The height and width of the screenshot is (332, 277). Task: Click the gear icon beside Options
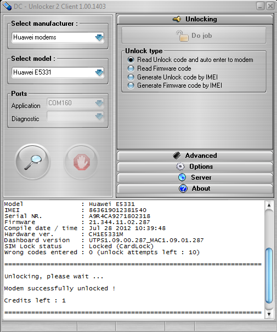pyautogui.click(x=180, y=167)
